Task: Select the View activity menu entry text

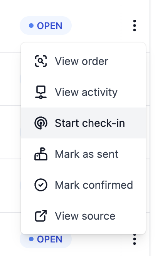Action: pos(86,92)
